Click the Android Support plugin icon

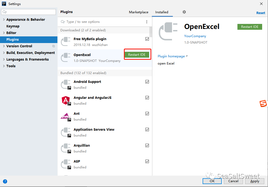pos(66,84)
